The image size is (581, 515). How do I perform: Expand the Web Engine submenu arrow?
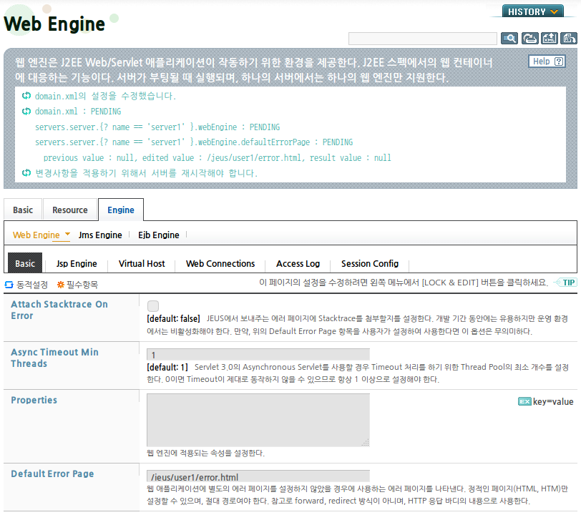67,234
